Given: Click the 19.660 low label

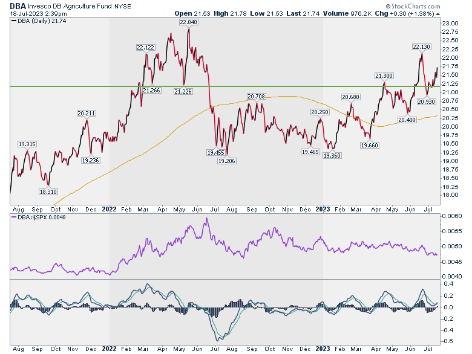Looking at the screenshot, I should [370, 145].
